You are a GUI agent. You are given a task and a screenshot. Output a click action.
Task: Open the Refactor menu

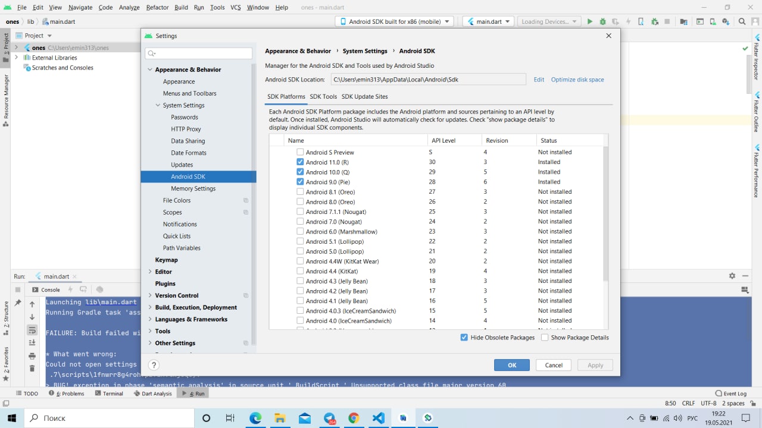[157, 7]
